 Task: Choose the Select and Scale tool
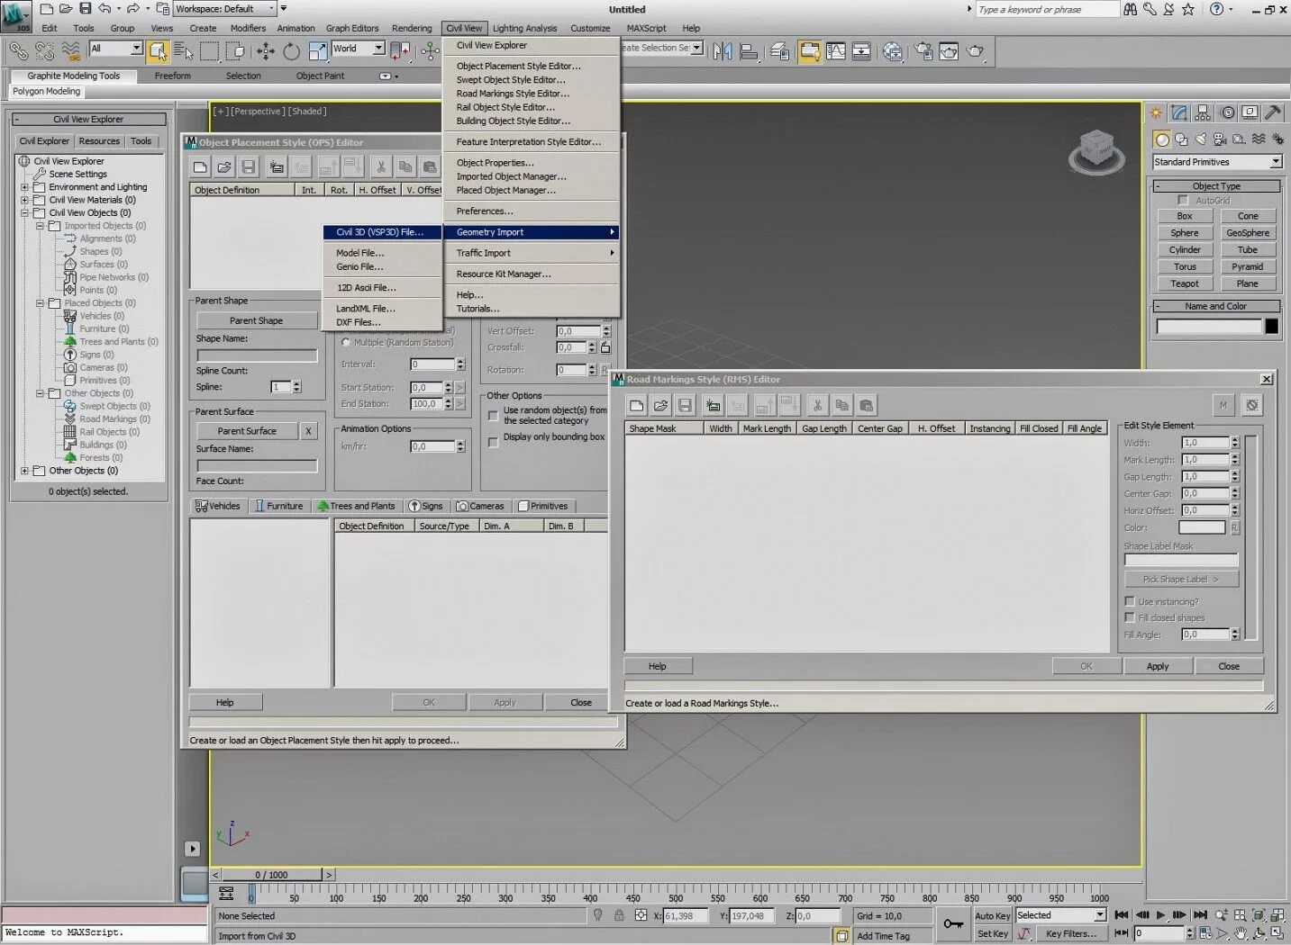pos(317,51)
